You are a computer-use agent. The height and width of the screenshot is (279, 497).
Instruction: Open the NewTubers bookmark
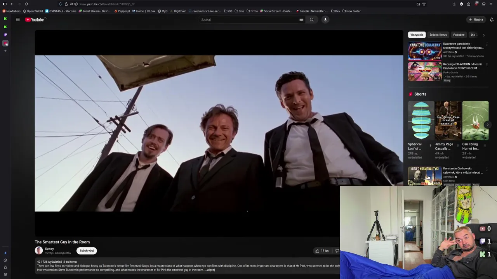[11, 11]
